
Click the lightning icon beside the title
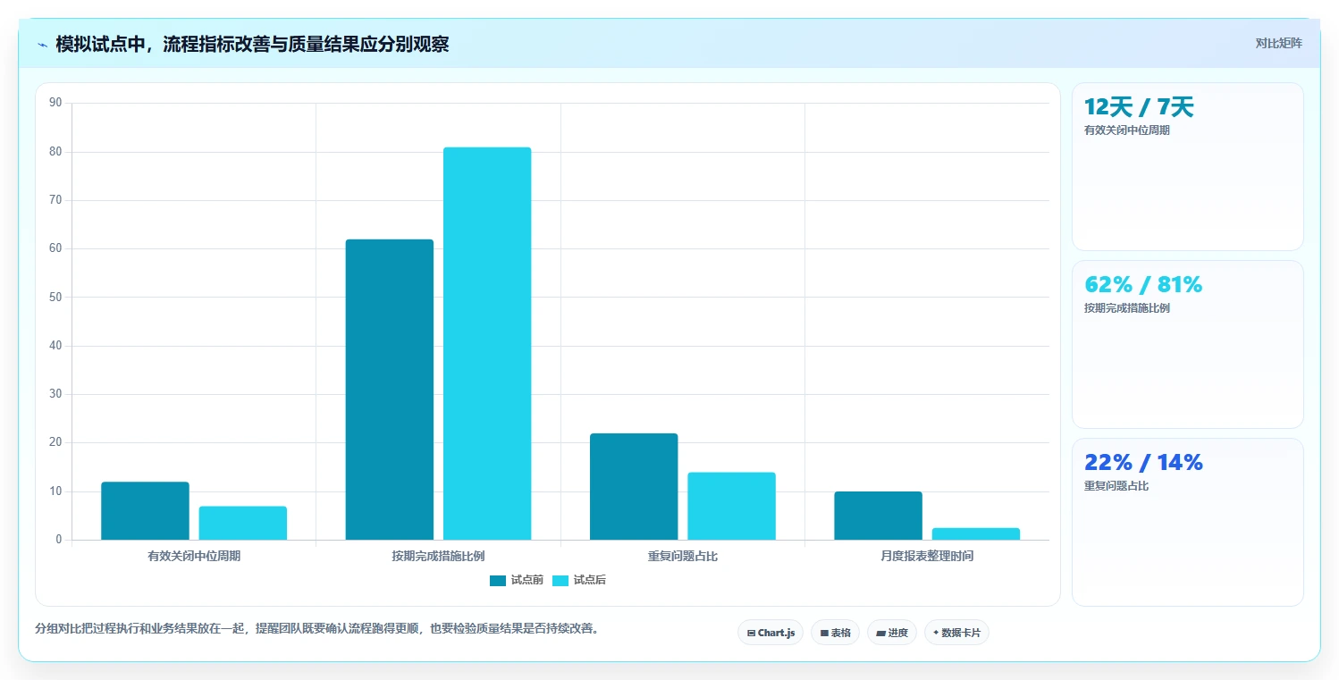pyautogui.click(x=42, y=45)
